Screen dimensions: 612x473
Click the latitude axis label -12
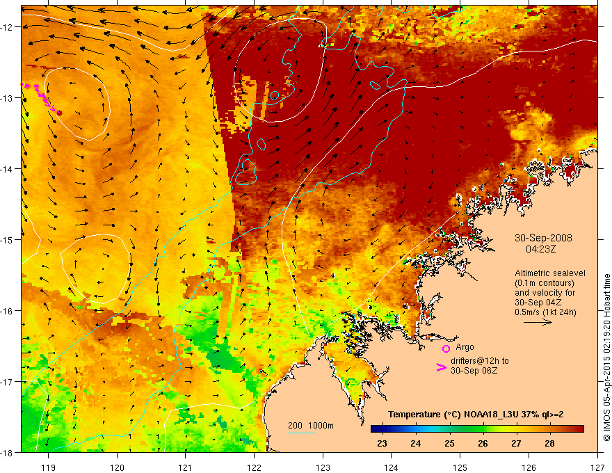click(6, 27)
